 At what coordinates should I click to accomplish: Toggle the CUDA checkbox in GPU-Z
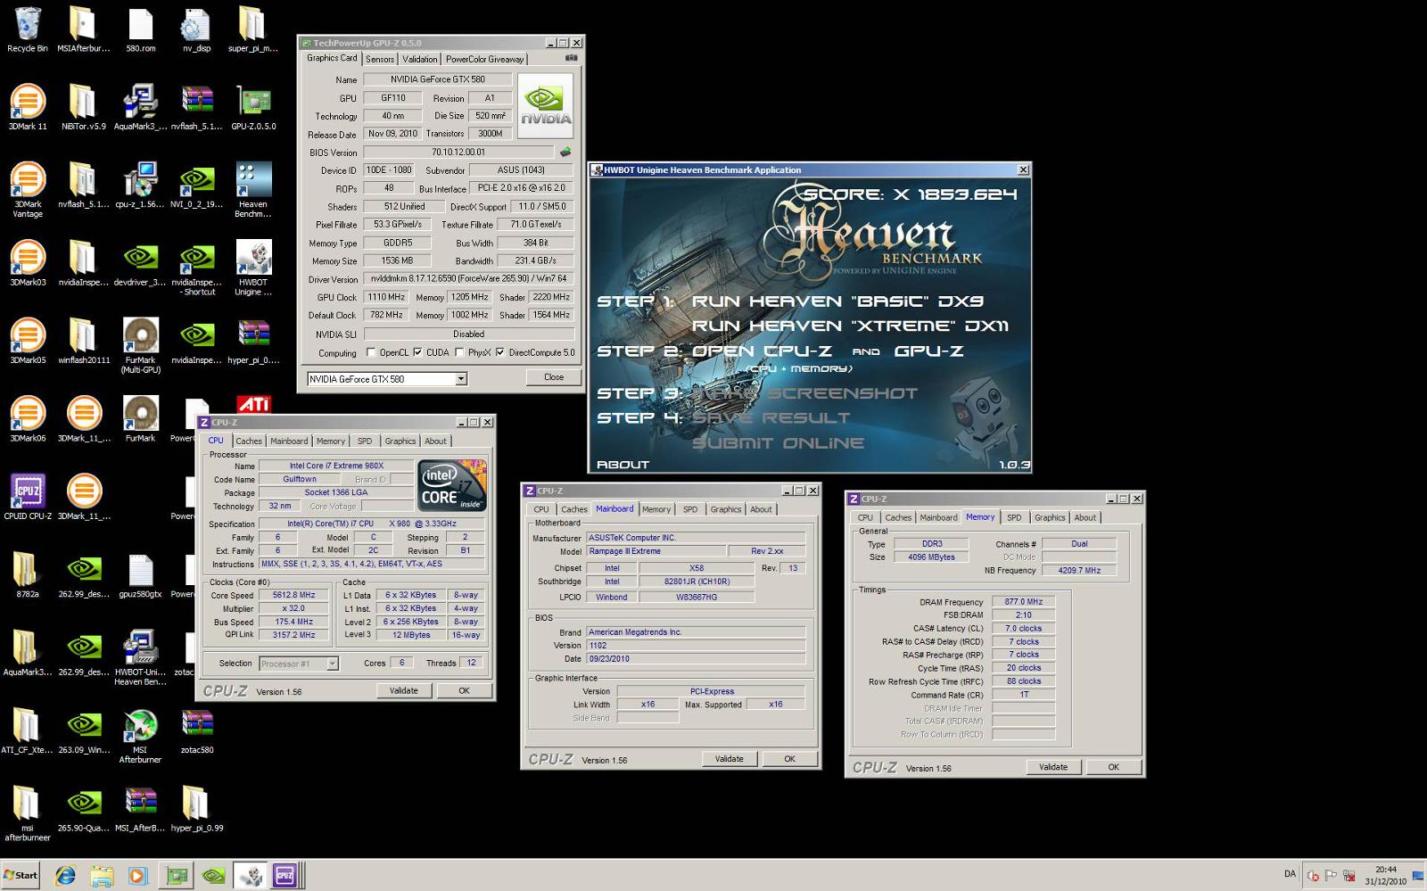tap(417, 352)
